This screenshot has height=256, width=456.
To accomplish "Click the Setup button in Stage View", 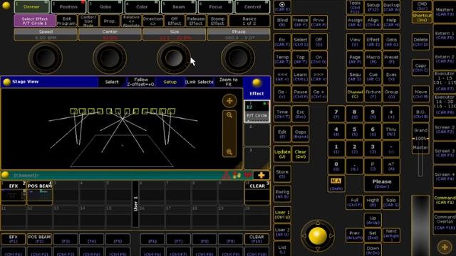I will pos(170,82).
